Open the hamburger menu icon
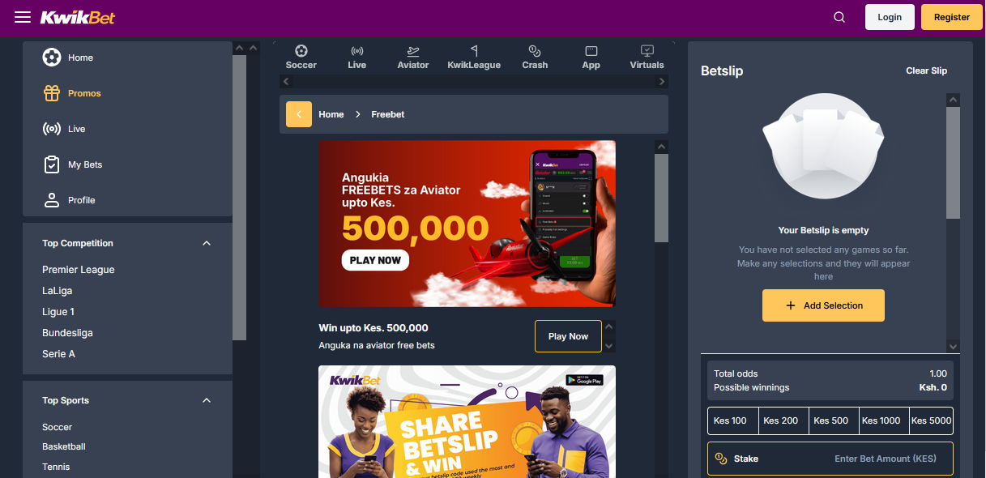The height and width of the screenshot is (478, 986). pyautogui.click(x=23, y=17)
